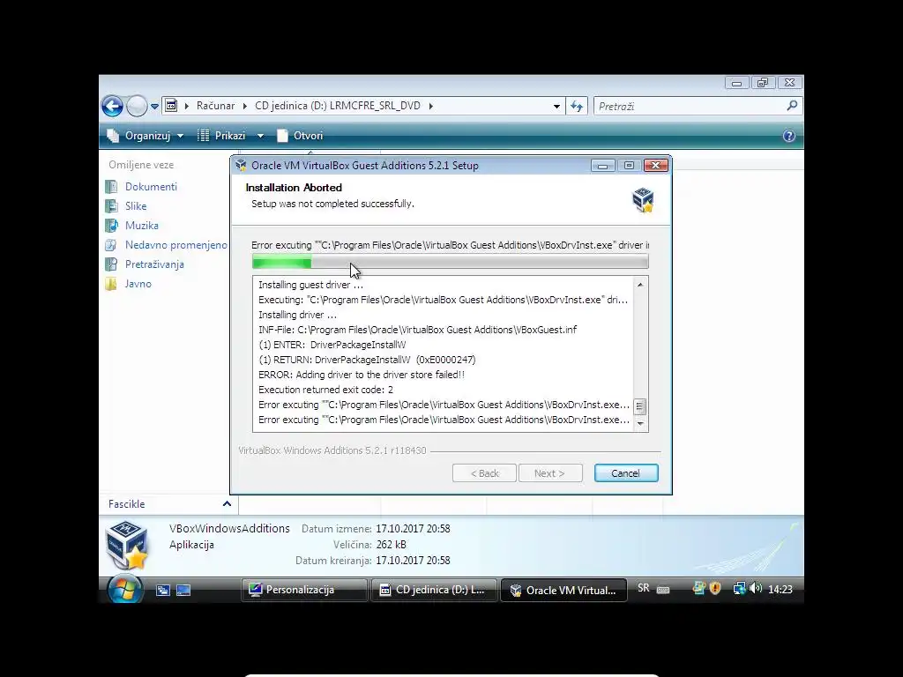The width and height of the screenshot is (903, 677).
Task: Click the Muzika folder icon
Action: pos(111,226)
